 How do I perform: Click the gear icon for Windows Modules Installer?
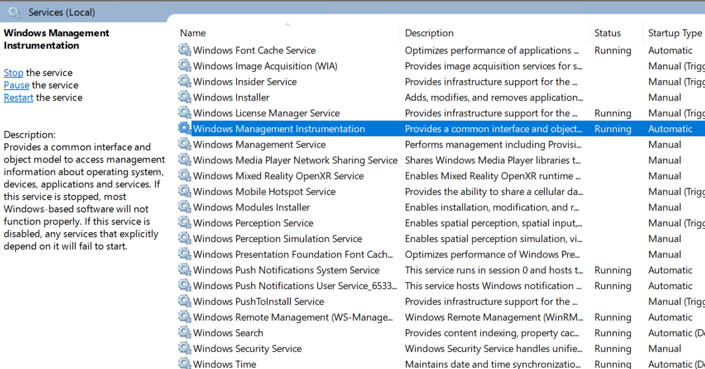tap(184, 207)
